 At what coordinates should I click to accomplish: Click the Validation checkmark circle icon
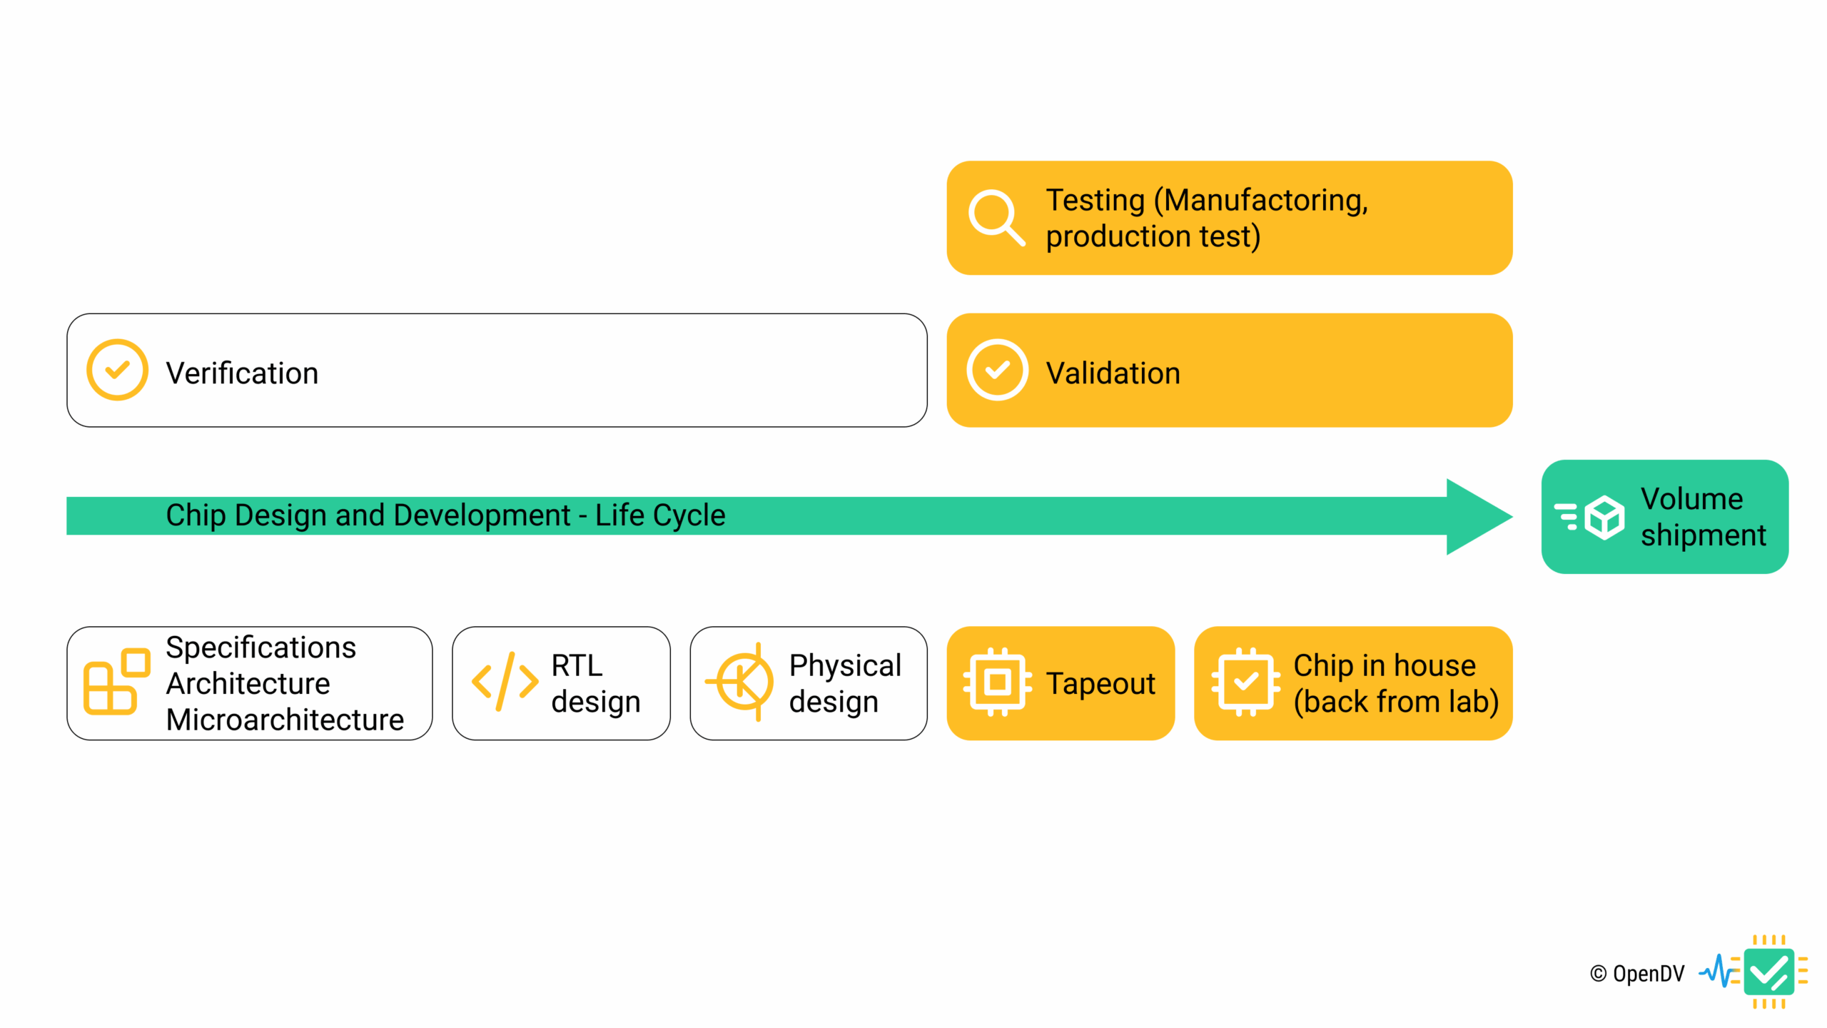pyautogui.click(x=997, y=370)
